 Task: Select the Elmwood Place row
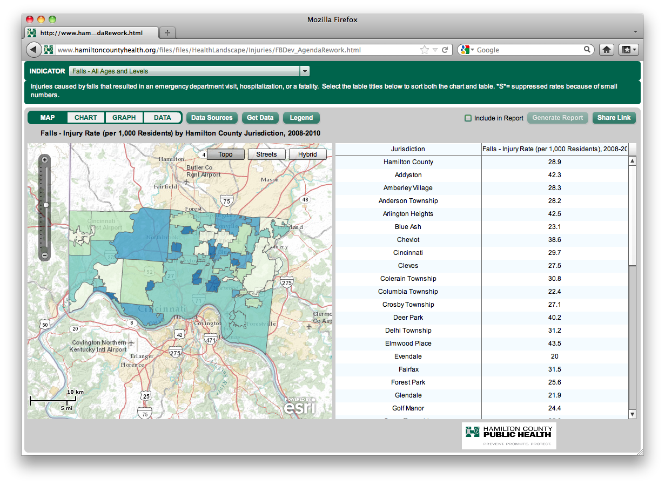(x=482, y=343)
